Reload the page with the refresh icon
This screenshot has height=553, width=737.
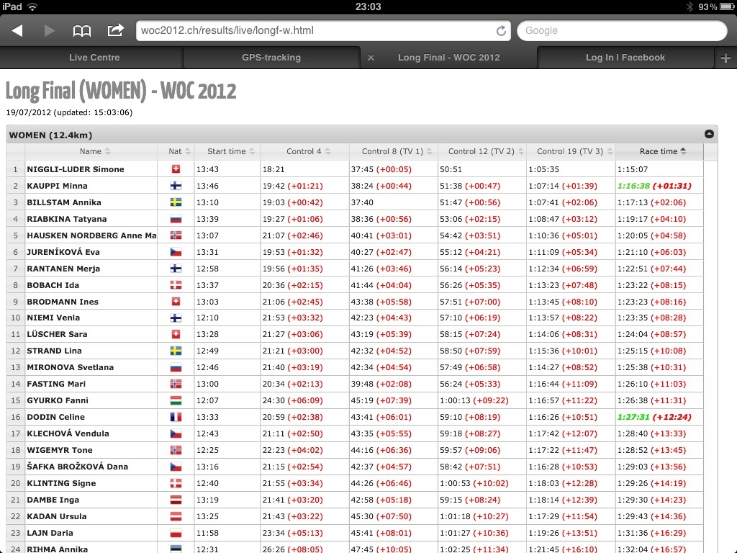(501, 31)
